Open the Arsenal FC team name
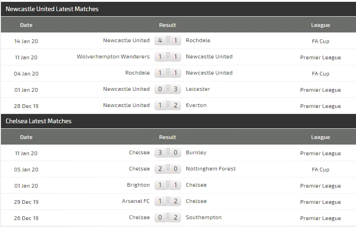The image size is (356, 227). [x=136, y=201]
